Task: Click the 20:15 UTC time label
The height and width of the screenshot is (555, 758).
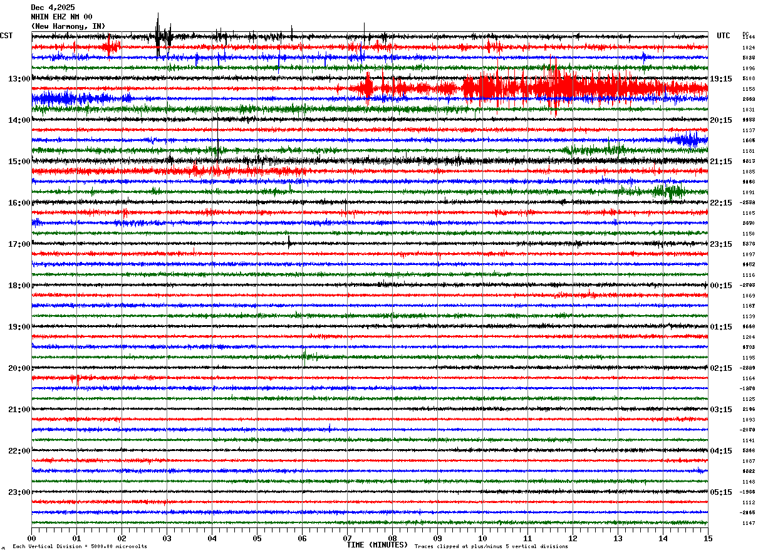Action: click(721, 120)
